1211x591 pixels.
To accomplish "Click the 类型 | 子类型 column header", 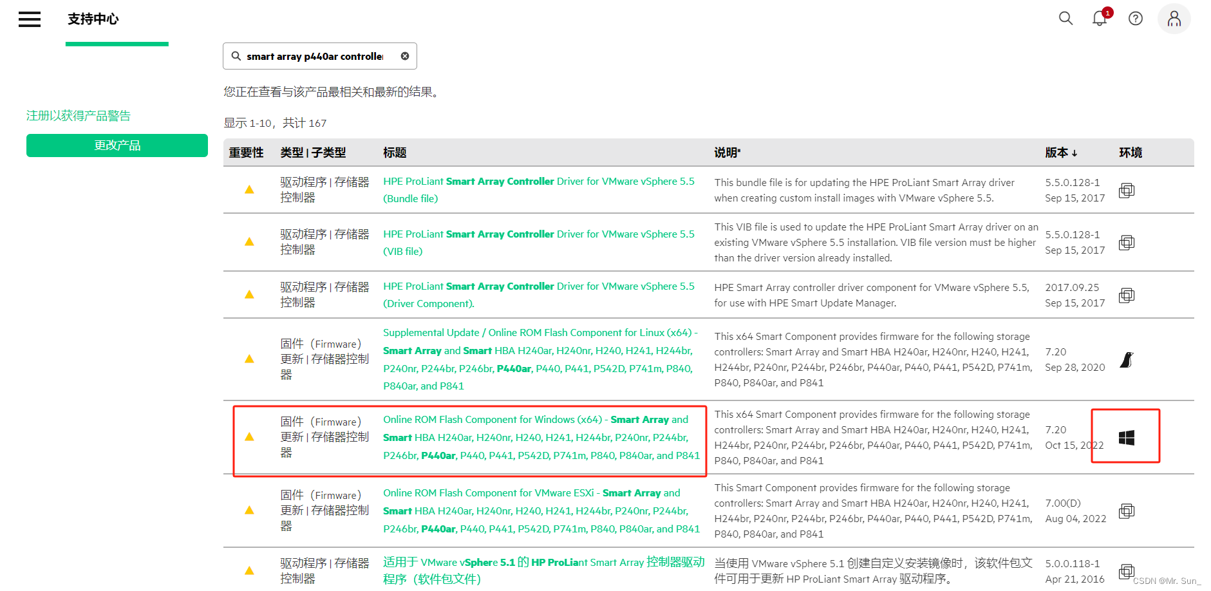I will [x=313, y=153].
